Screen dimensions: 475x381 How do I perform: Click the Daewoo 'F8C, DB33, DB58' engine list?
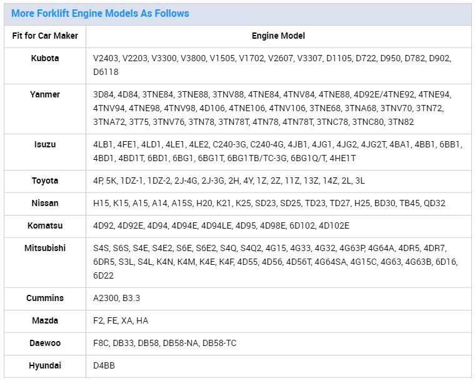point(165,344)
